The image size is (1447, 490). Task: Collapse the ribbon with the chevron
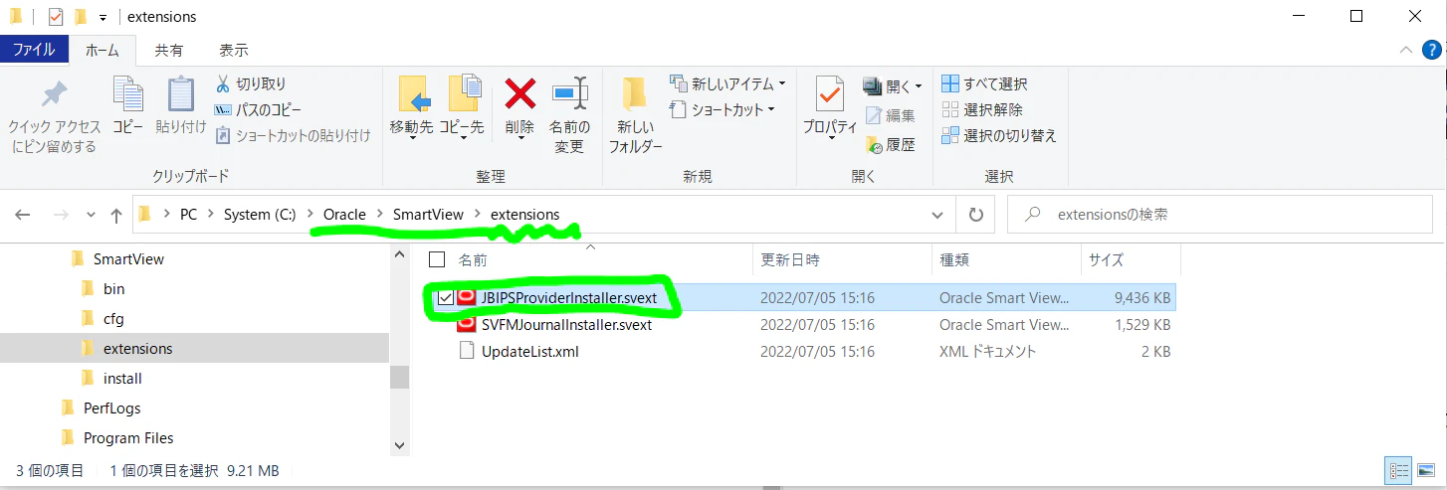(1405, 49)
